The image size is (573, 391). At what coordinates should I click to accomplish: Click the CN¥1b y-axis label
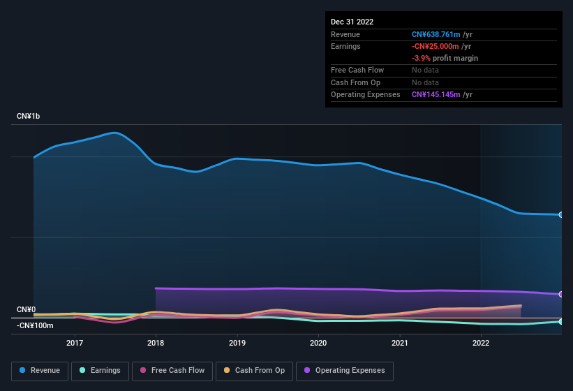tap(28, 116)
